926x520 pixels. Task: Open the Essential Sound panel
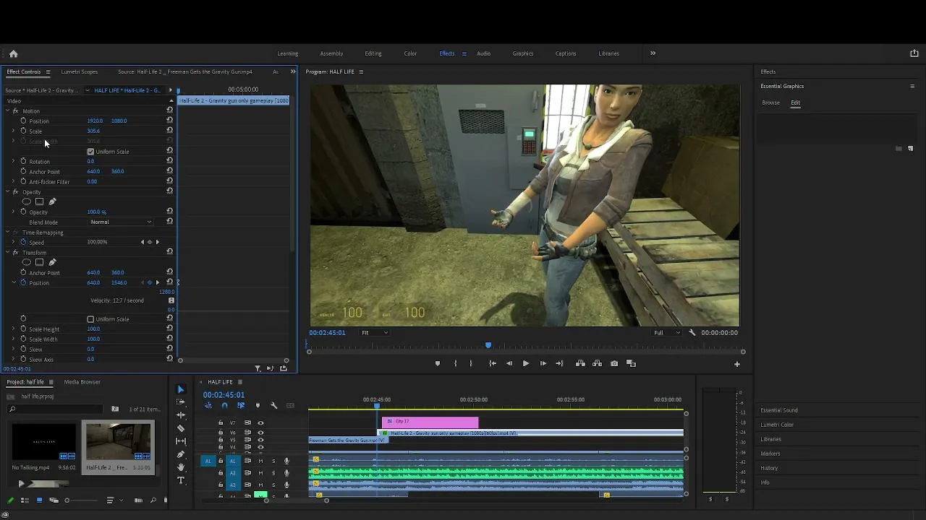point(779,410)
